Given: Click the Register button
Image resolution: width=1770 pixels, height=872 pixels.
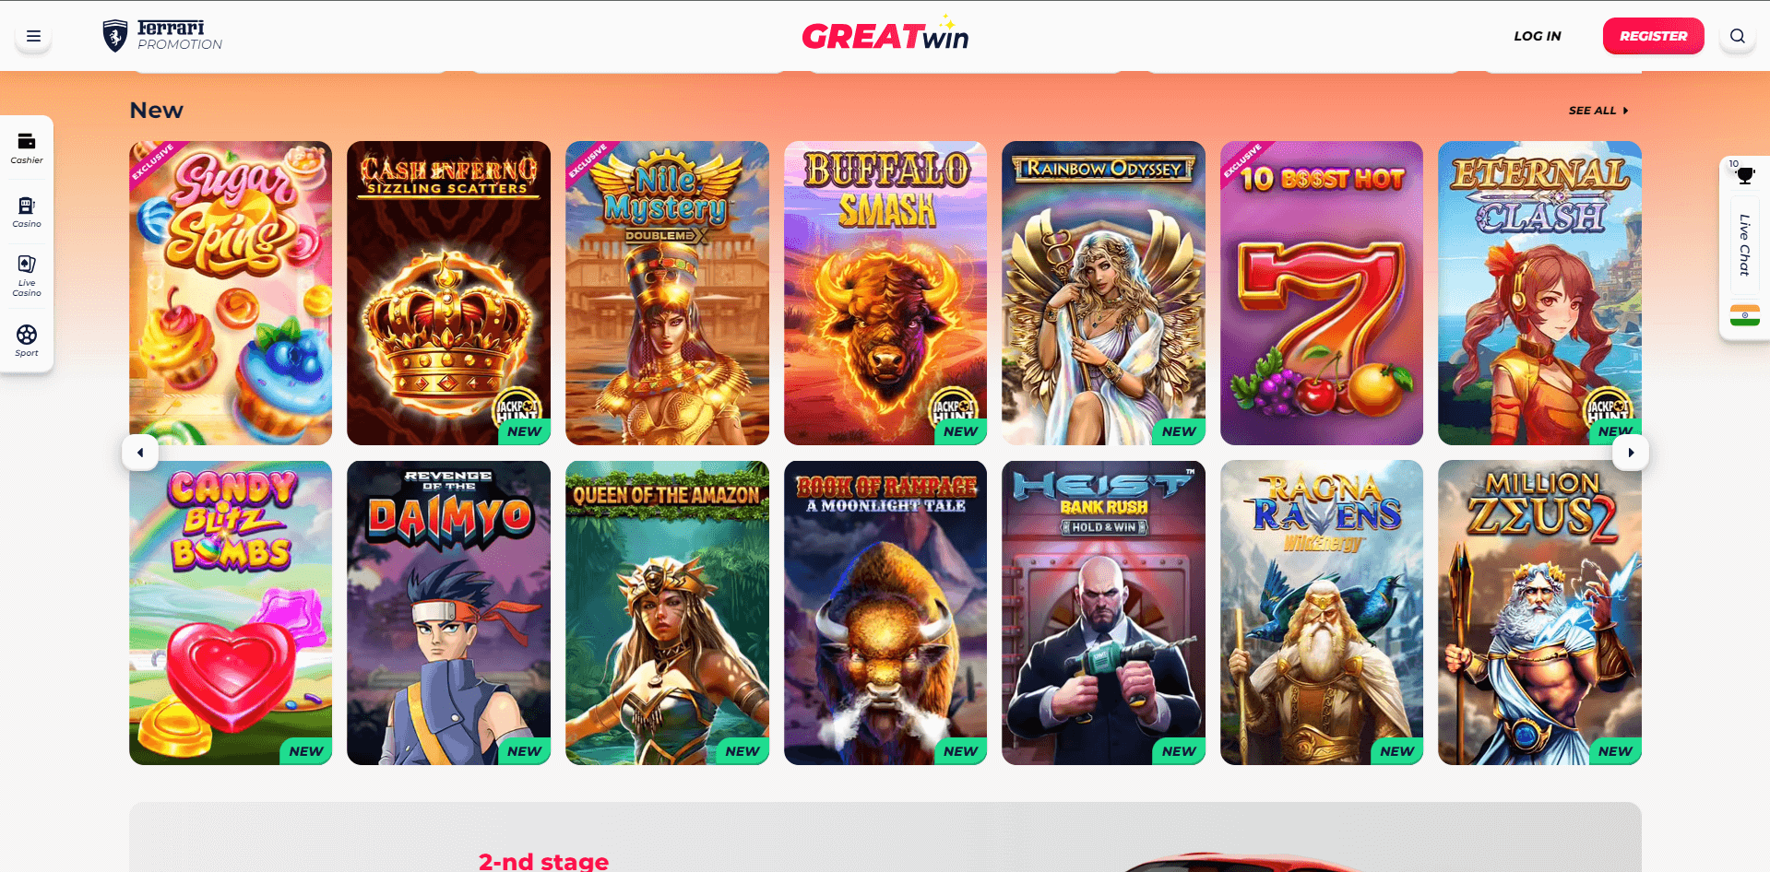Looking at the screenshot, I should [1654, 36].
